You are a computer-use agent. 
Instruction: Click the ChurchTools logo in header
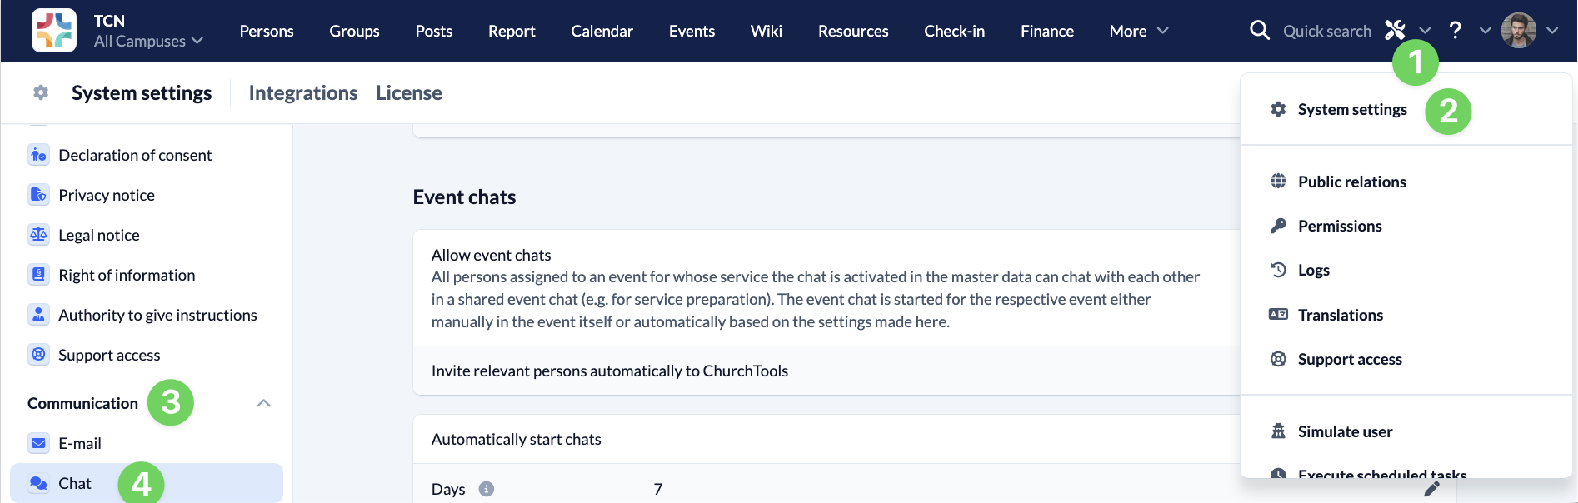tap(54, 31)
